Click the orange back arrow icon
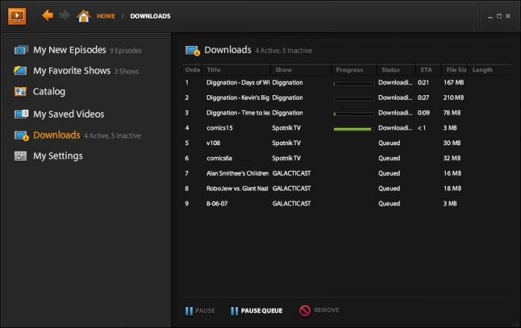Viewport: 521px width, 328px height. [x=48, y=16]
